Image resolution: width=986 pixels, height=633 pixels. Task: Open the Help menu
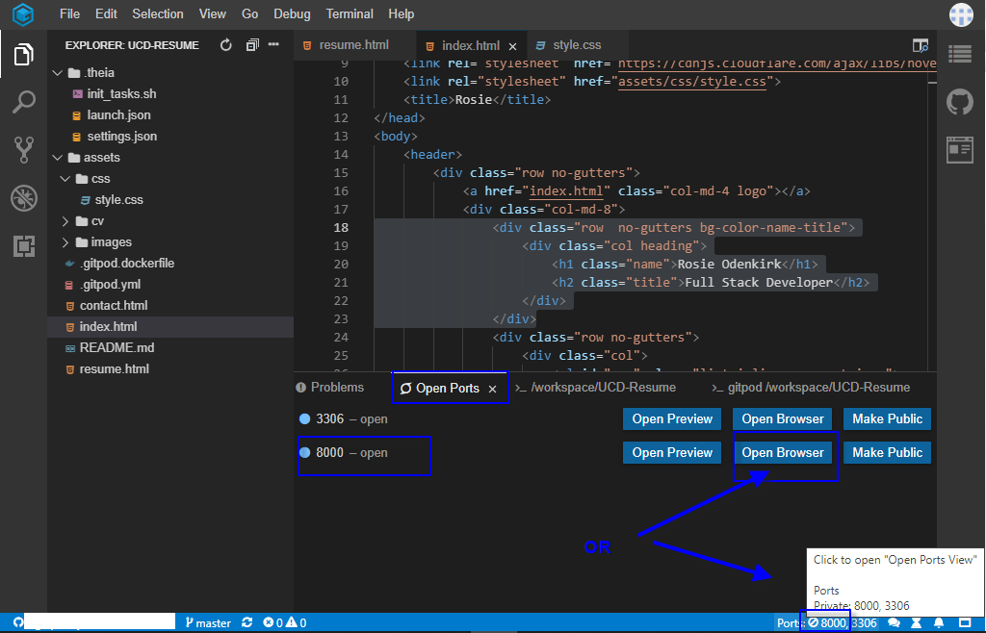(402, 13)
